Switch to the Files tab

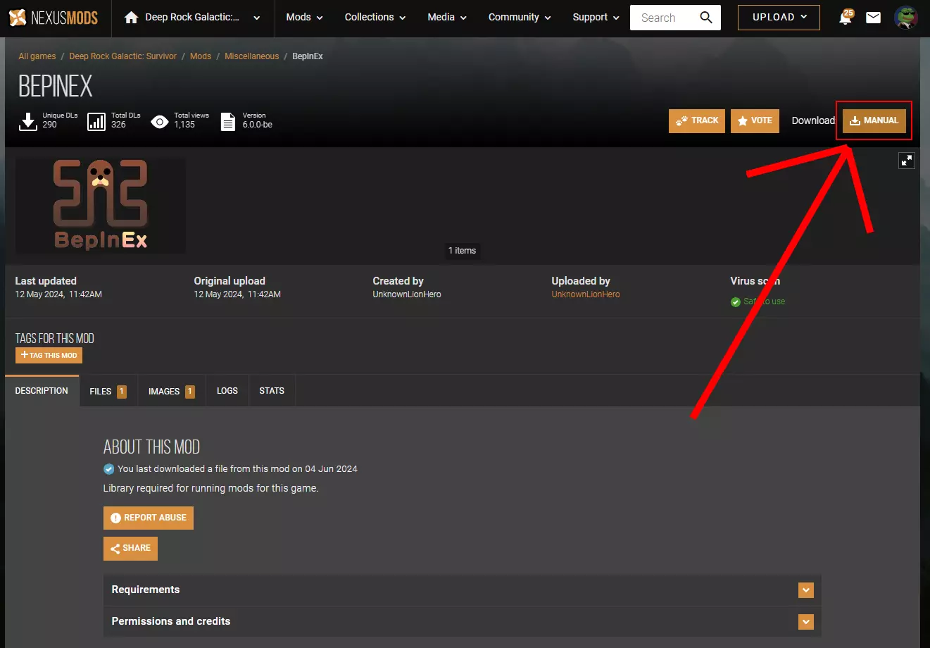108,391
